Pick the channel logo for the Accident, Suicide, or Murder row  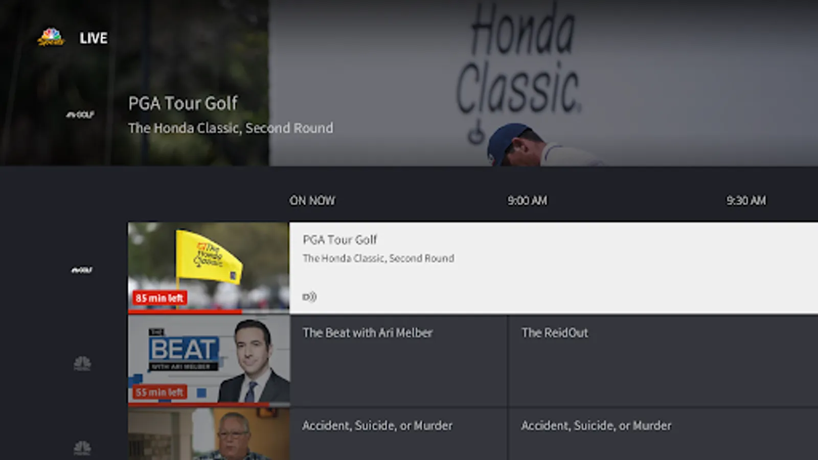coord(82,448)
